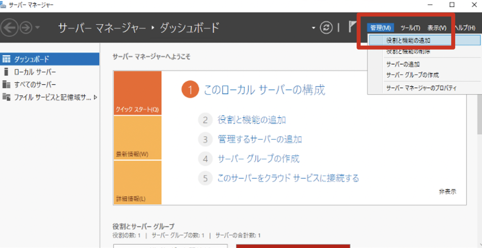Select 役割と機能の削除 menu entry

coord(424,52)
